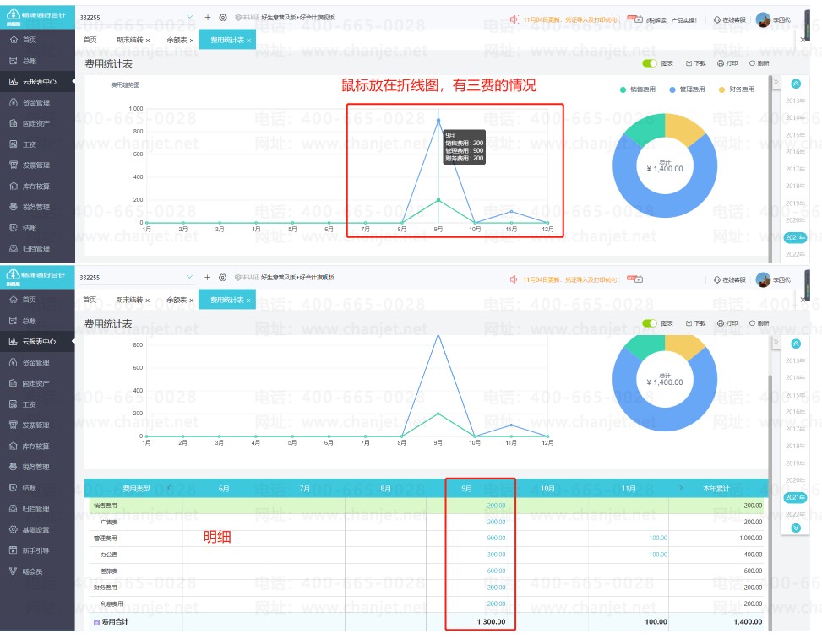Open 差旅费 September amount 600.00
Viewport: 822px width, 639px height.
click(x=496, y=571)
